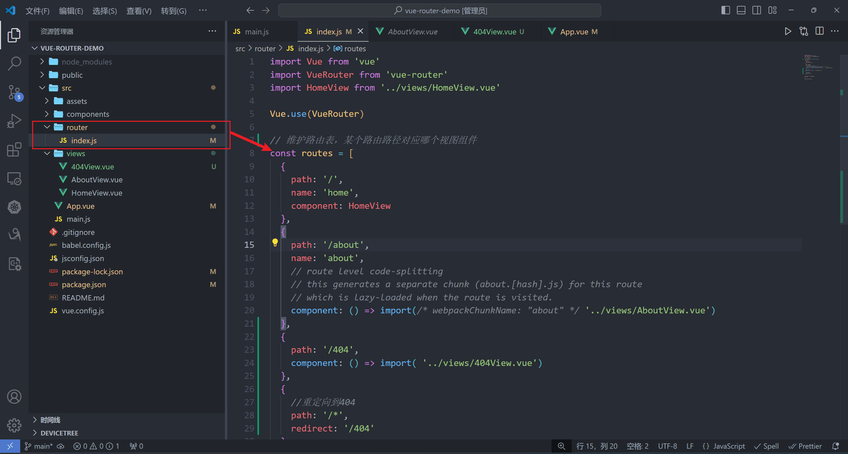Open the Extensions view
The image size is (848, 454).
pos(14,150)
